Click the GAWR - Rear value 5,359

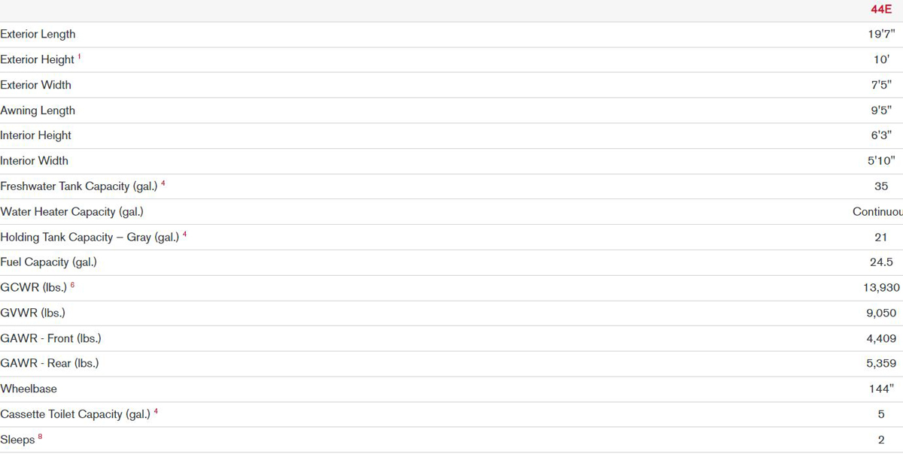(x=881, y=363)
